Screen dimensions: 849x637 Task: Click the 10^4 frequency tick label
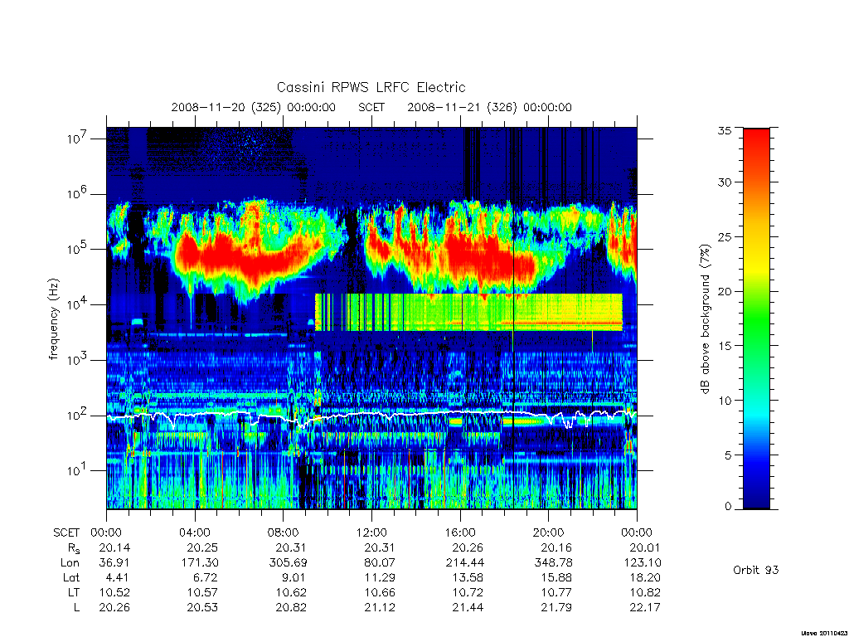[x=77, y=304]
